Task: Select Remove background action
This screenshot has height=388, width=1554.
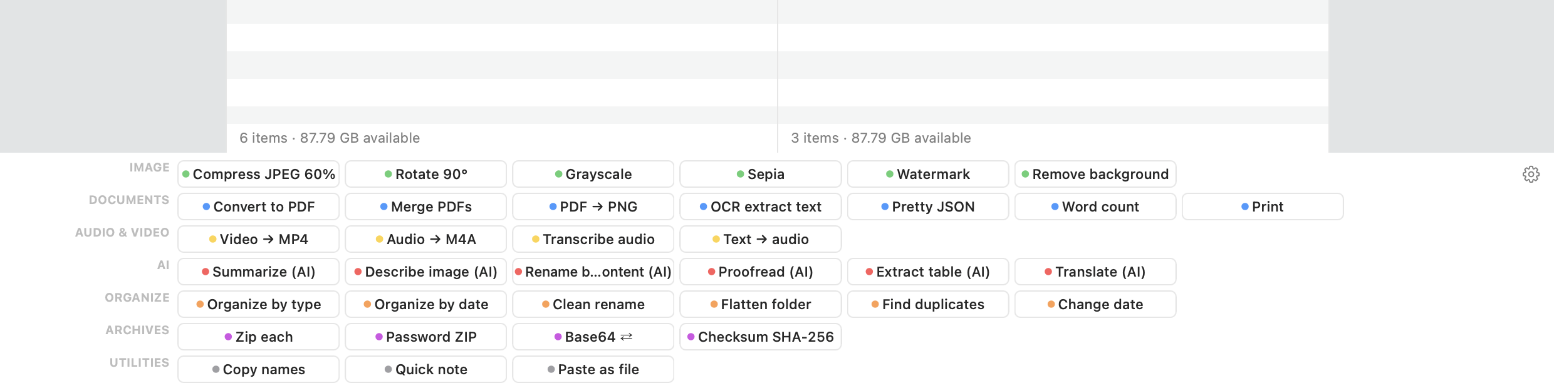Action: [x=1095, y=174]
